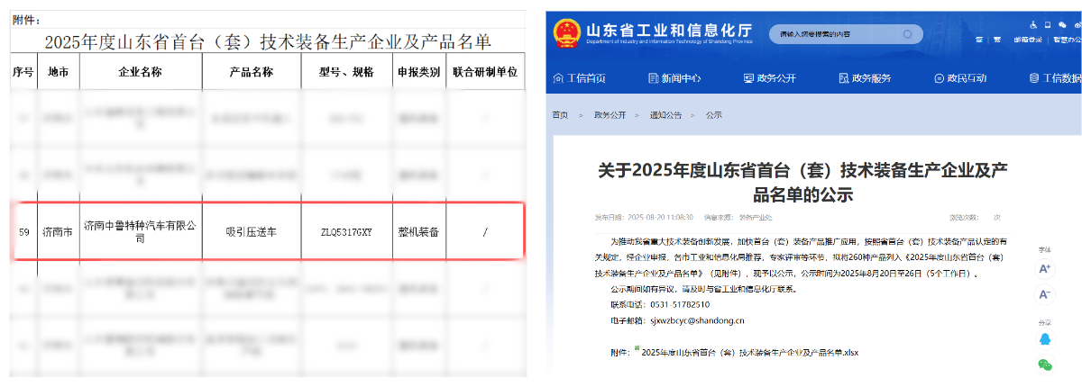Click the magnifier search icon in search box

(x=908, y=34)
